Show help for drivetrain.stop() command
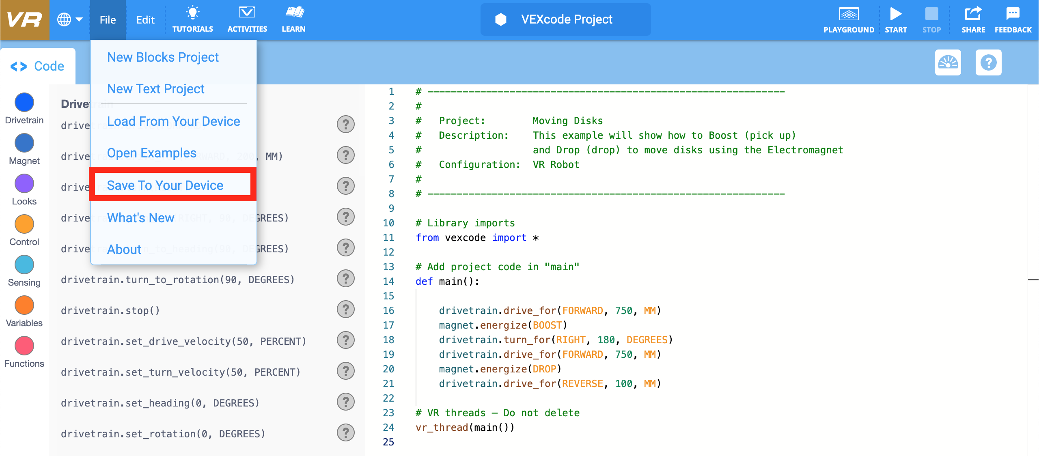The width and height of the screenshot is (1039, 456). point(345,309)
